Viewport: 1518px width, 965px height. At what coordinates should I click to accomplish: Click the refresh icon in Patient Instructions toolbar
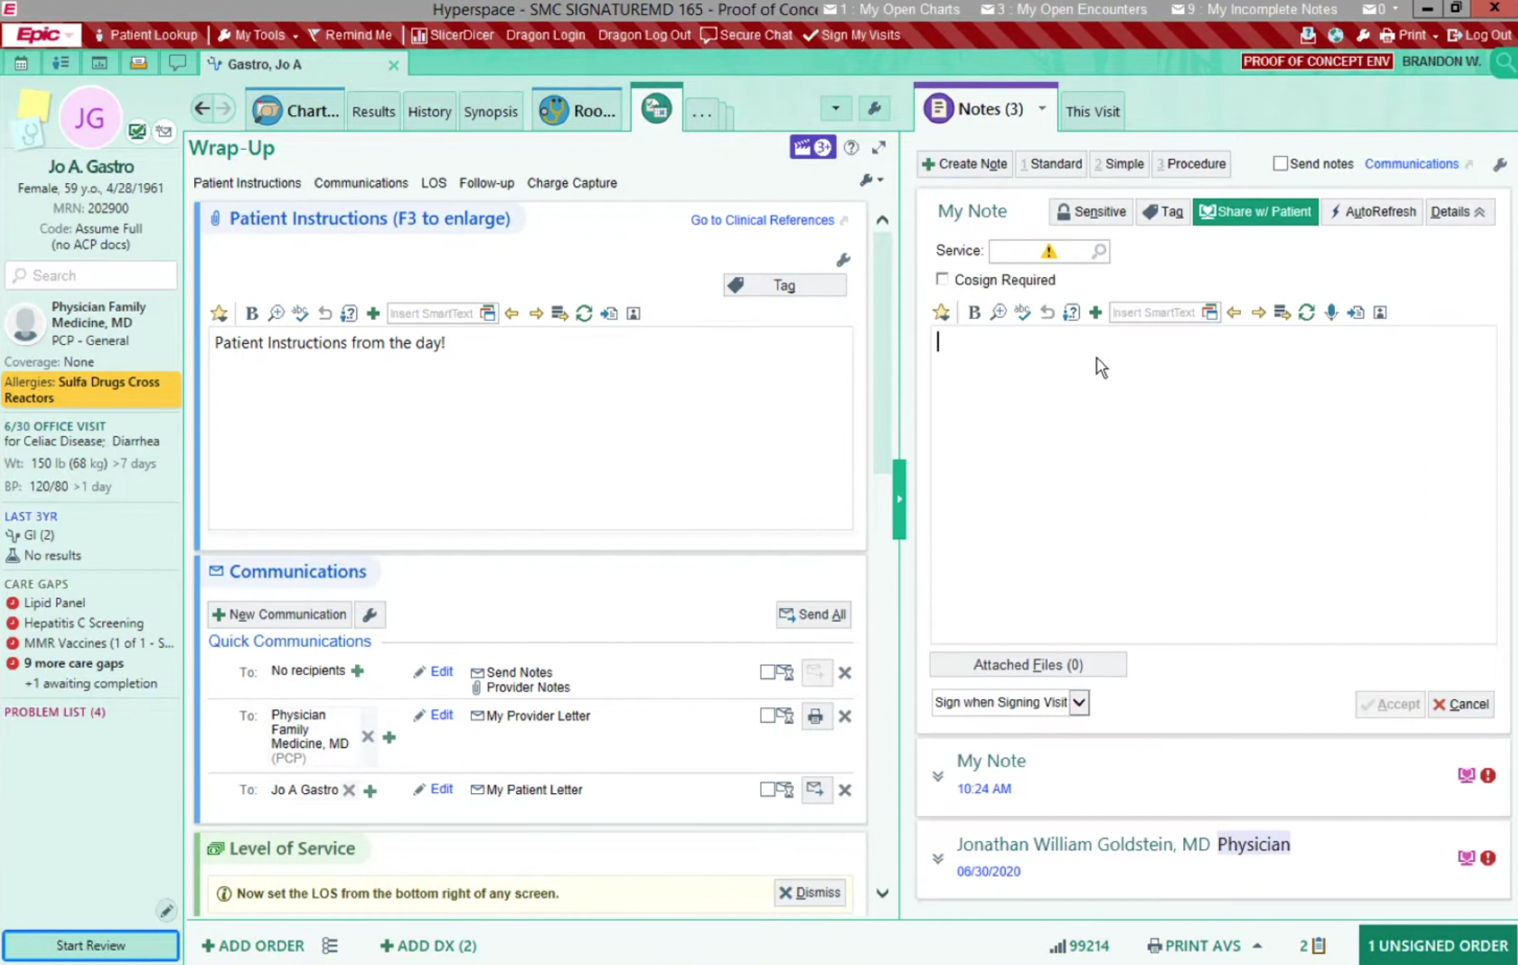(x=584, y=314)
